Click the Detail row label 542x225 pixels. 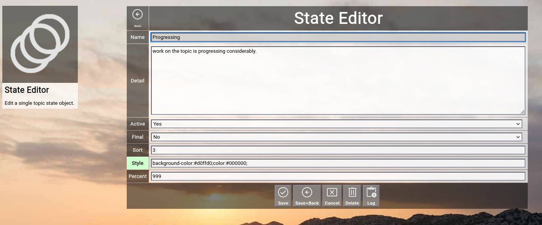point(138,81)
